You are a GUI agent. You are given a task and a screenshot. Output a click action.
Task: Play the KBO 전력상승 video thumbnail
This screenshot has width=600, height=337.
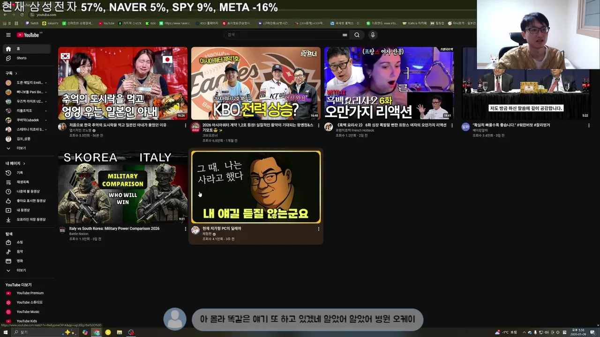coord(256,83)
